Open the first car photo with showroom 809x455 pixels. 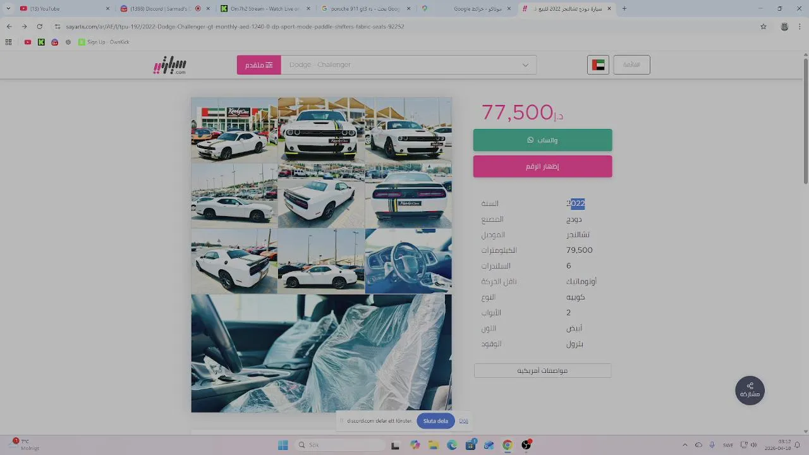(x=234, y=130)
